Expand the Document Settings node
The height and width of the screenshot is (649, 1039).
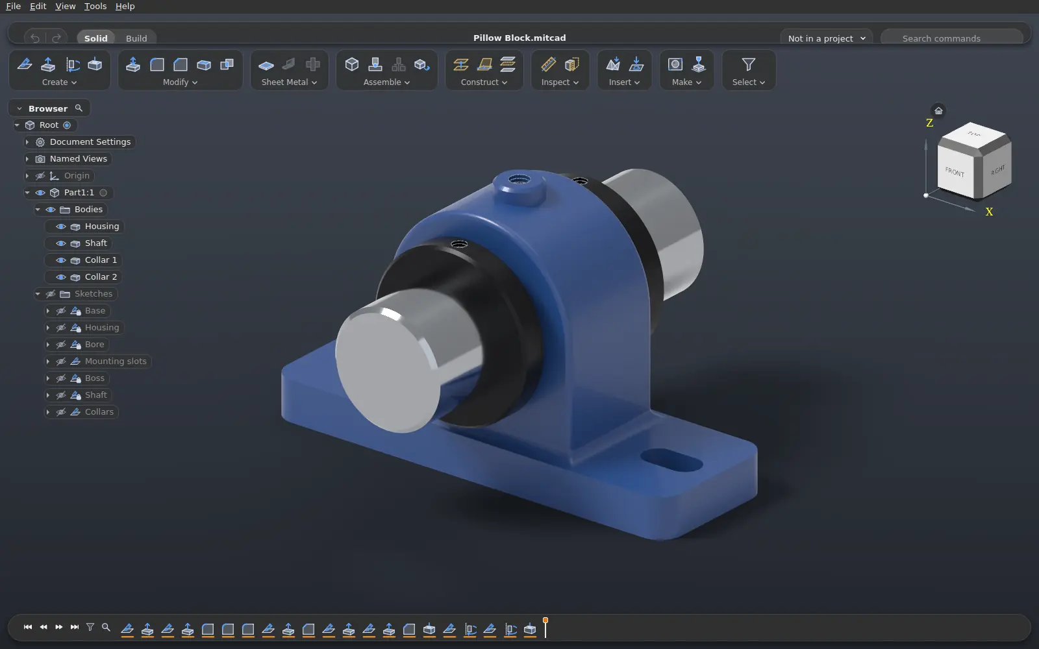[x=27, y=142]
